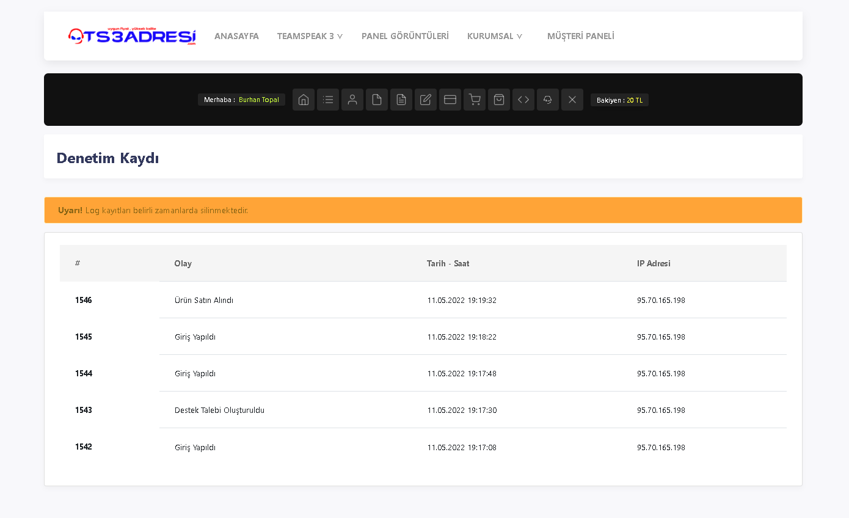Click the Denetim Kaydı page heading

(107, 158)
